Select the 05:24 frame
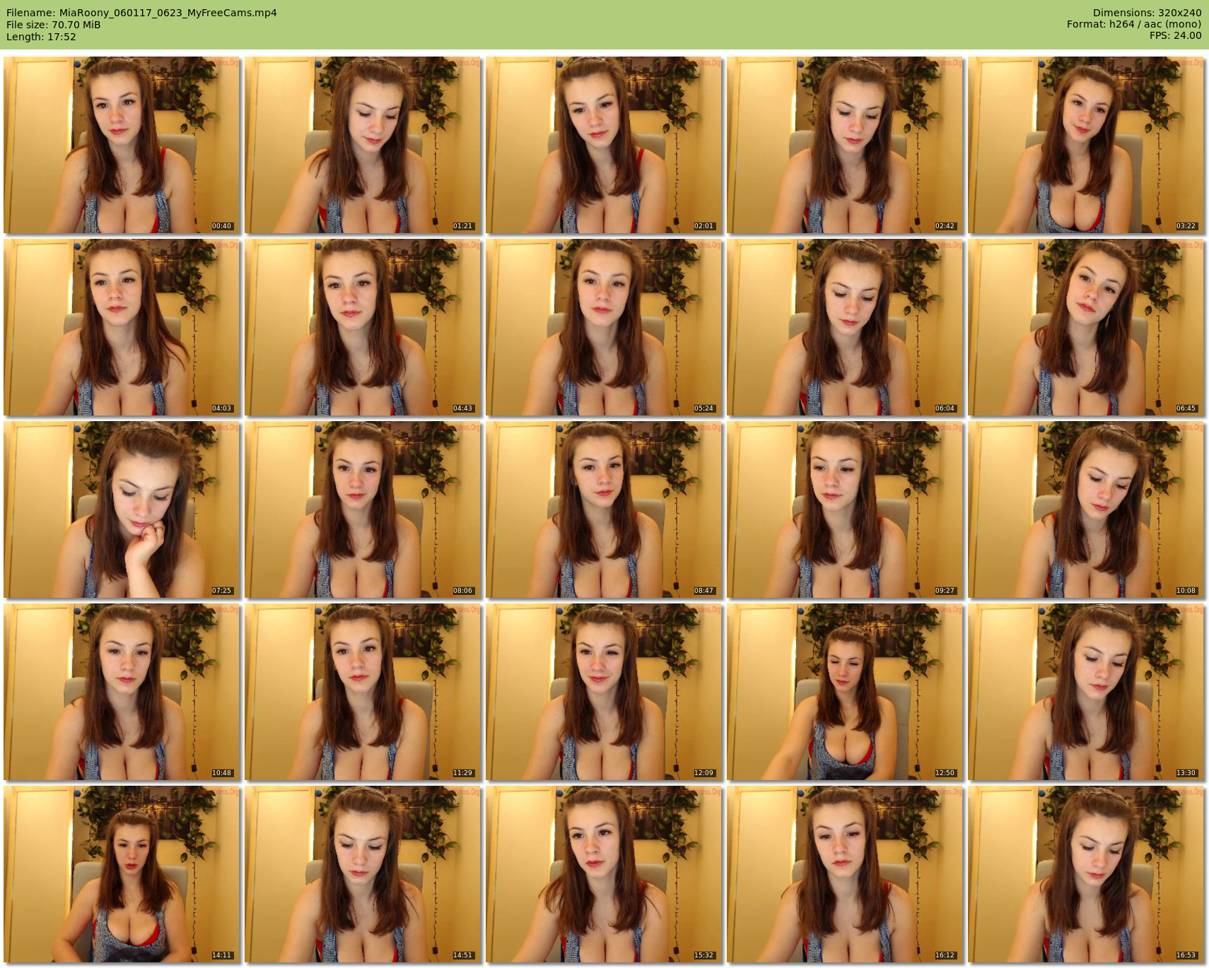 pyautogui.click(x=604, y=327)
